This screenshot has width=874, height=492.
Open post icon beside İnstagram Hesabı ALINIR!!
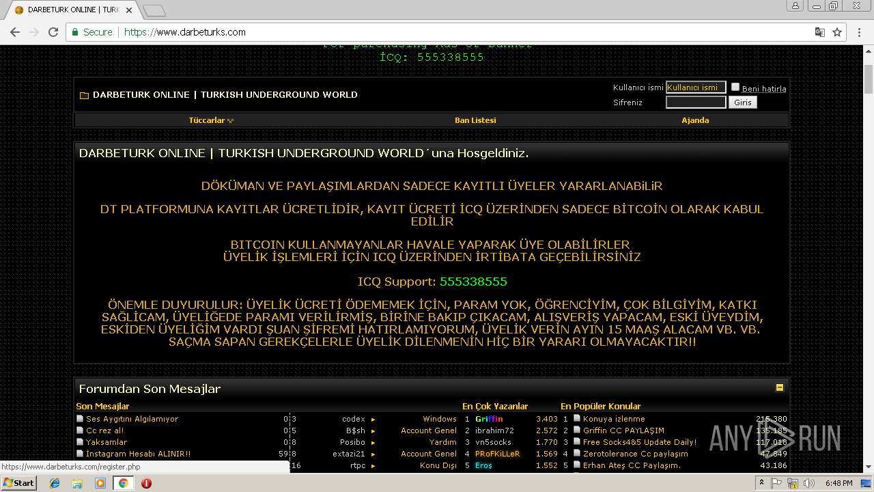pos(80,454)
